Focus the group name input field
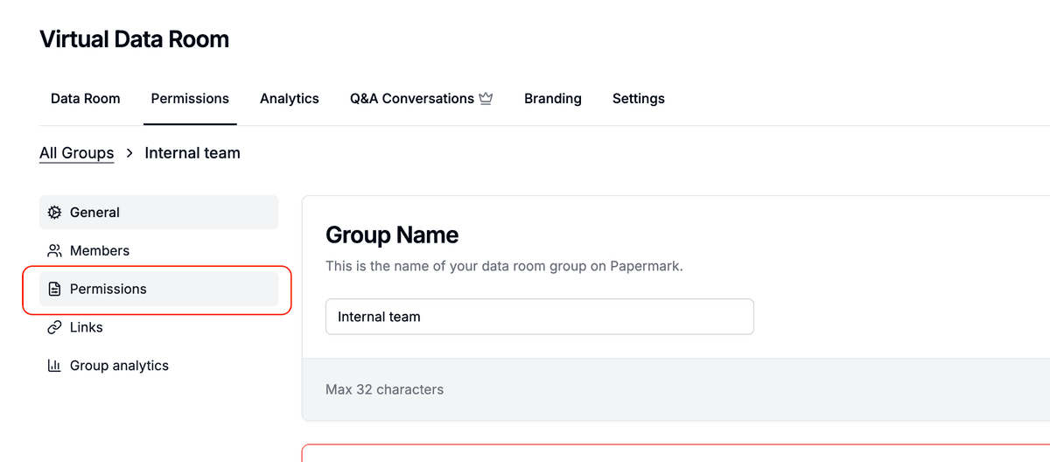This screenshot has width=1050, height=462. (539, 317)
